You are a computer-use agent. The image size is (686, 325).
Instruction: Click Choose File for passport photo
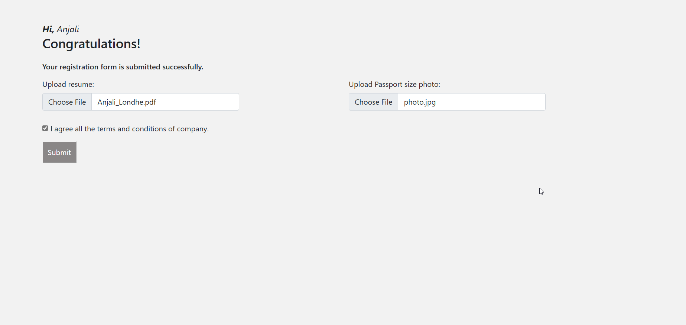coord(373,102)
